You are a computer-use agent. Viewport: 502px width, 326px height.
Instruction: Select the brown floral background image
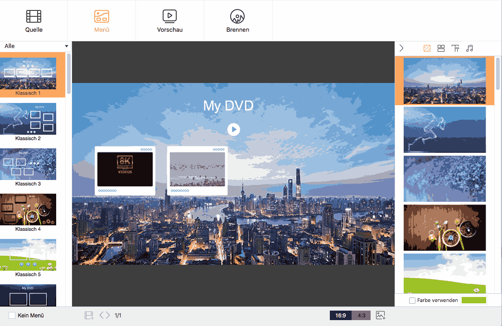[445, 228]
